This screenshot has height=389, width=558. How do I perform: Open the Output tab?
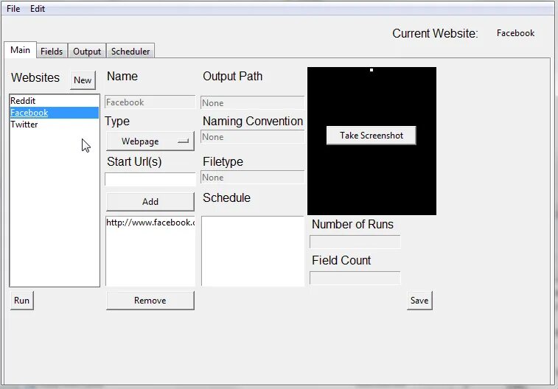[x=87, y=51]
